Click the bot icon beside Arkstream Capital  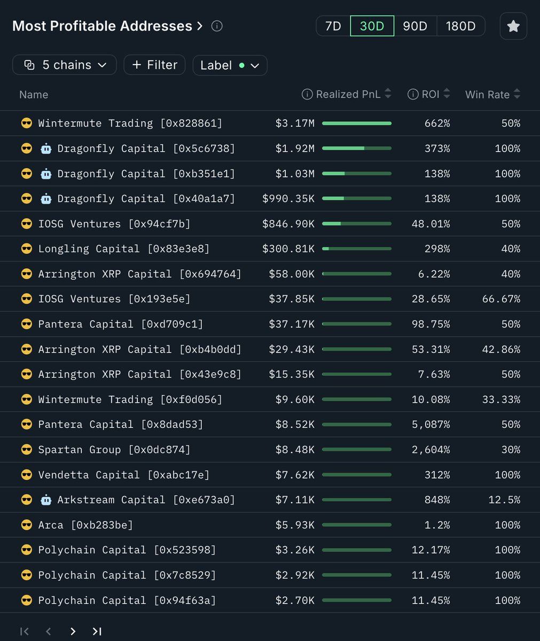pyautogui.click(x=46, y=499)
